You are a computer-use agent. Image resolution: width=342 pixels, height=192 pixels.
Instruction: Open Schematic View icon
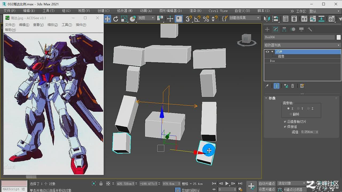click(321, 19)
